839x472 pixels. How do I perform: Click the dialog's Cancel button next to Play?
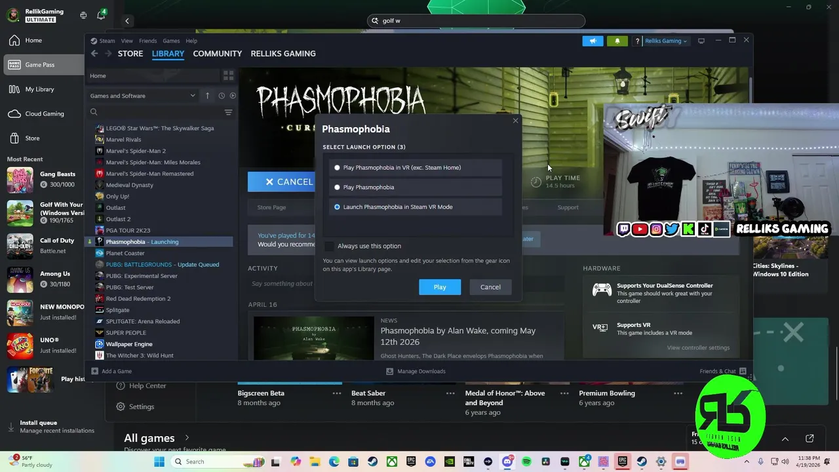tap(490, 287)
